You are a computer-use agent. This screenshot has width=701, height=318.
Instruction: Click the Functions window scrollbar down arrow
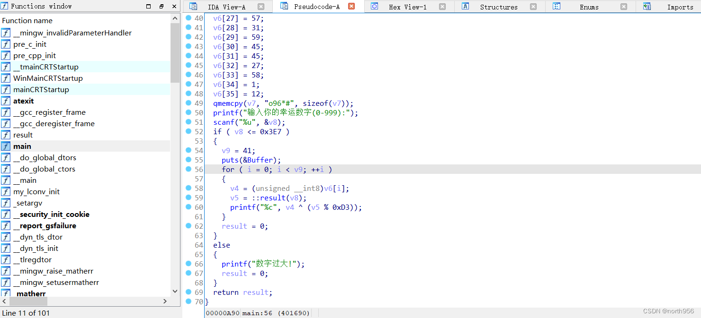tap(175, 291)
